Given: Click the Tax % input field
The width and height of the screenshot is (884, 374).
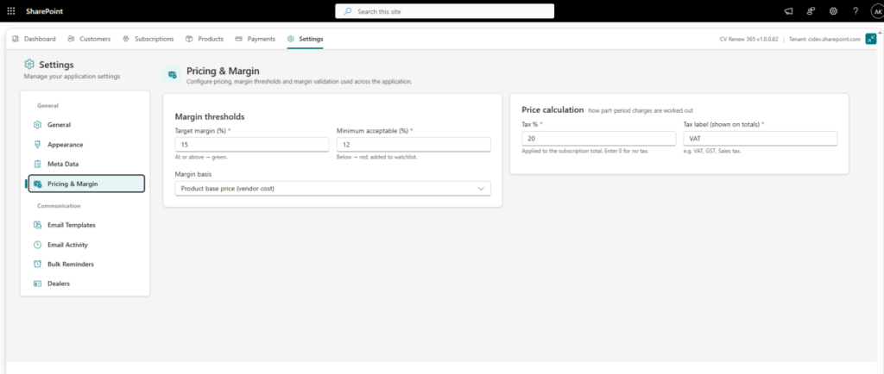Looking at the screenshot, I should (599, 139).
